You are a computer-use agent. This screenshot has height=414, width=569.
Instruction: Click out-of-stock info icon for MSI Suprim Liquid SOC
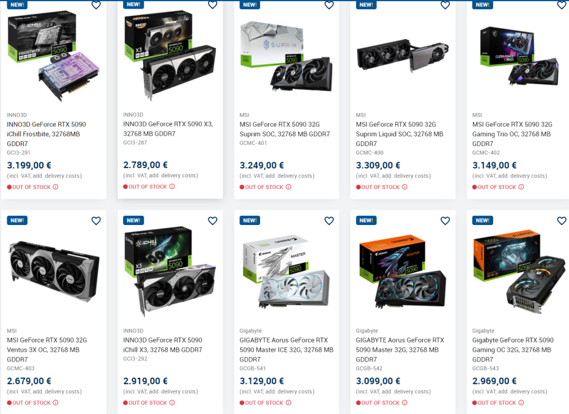404,187
